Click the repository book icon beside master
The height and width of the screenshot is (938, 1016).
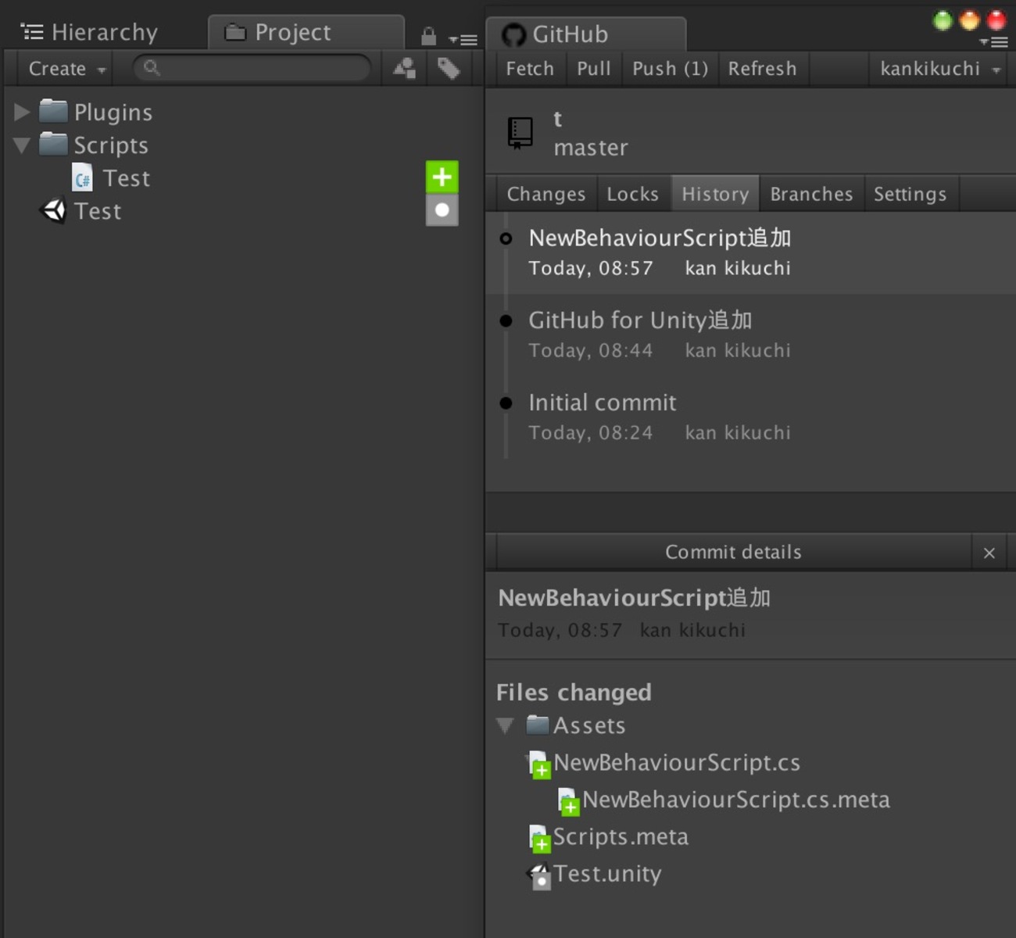[x=520, y=133]
